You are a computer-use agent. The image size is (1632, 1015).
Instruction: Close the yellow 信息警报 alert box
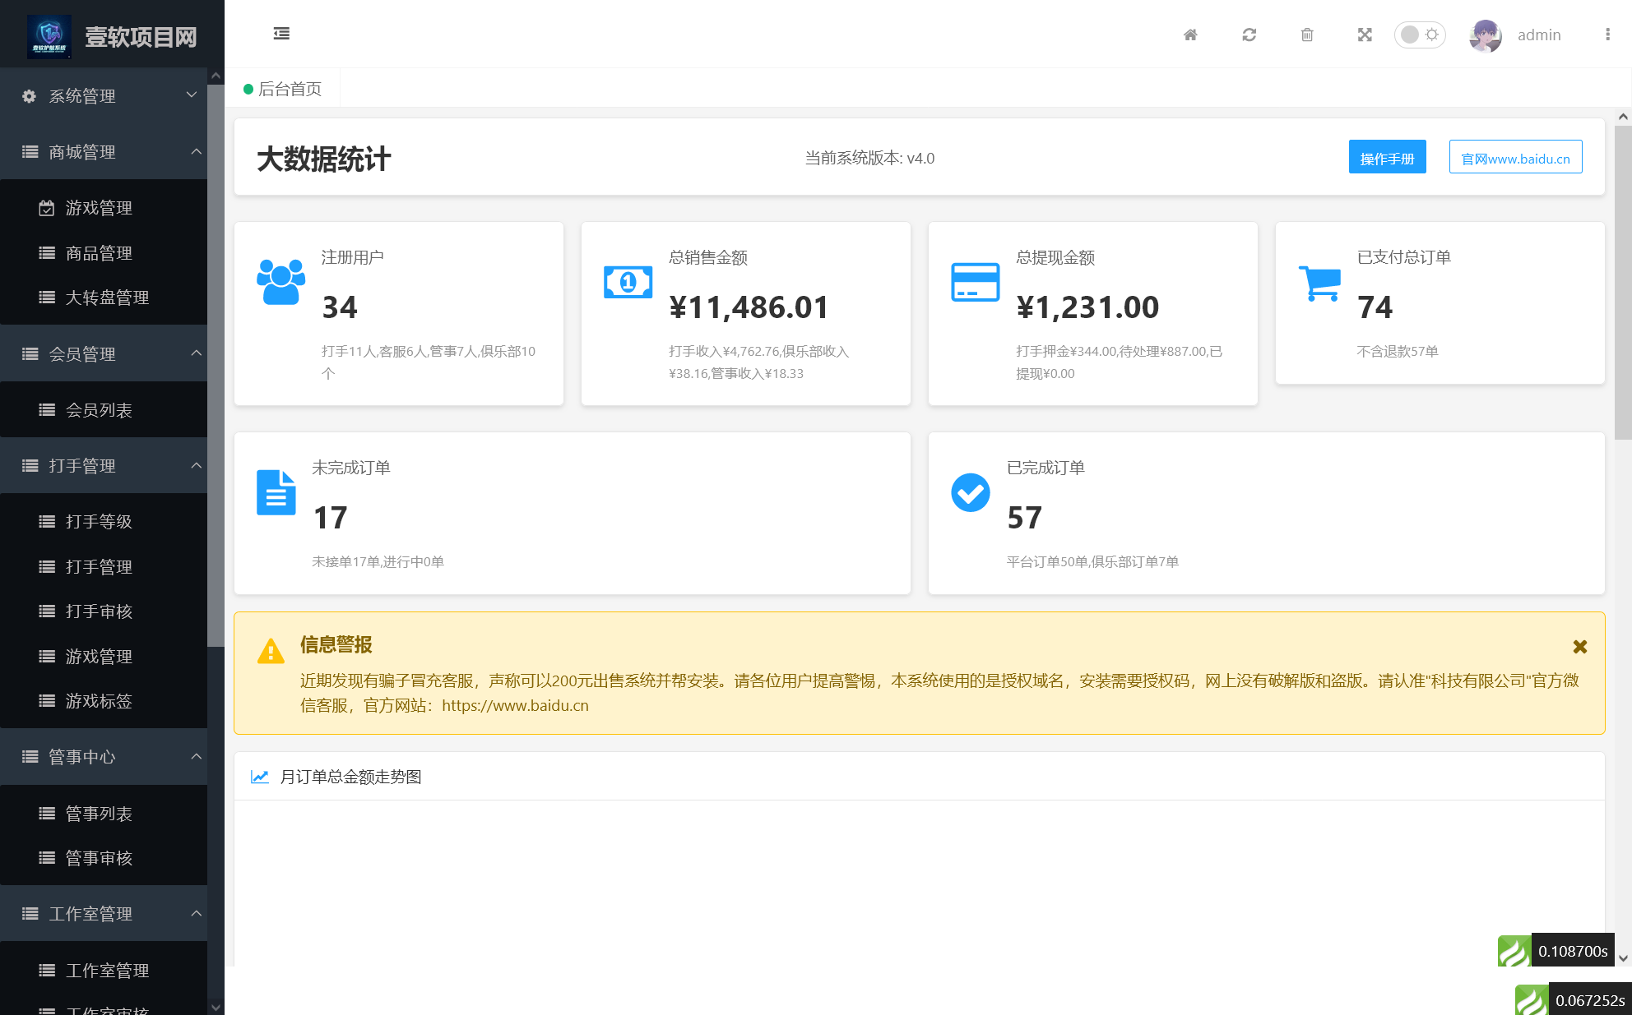[1579, 647]
